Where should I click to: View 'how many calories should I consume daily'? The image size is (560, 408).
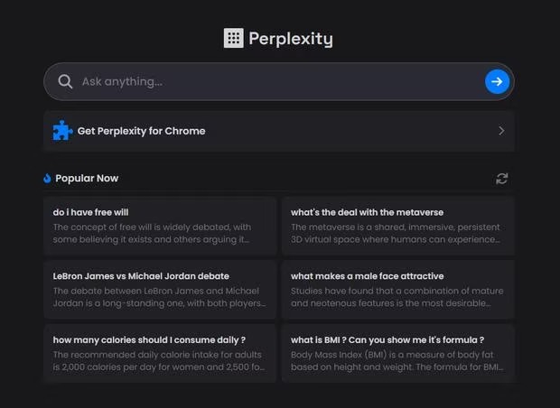click(160, 353)
